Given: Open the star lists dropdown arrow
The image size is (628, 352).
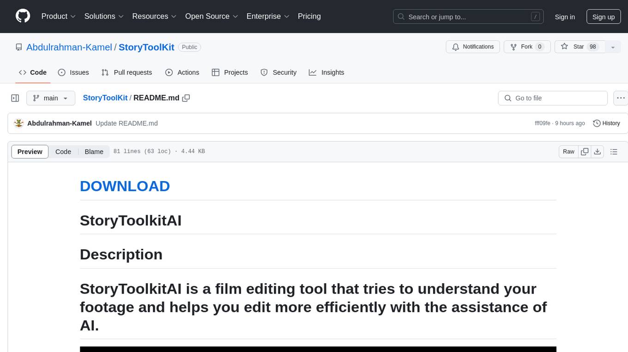Looking at the screenshot, I should [x=613, y=47].
